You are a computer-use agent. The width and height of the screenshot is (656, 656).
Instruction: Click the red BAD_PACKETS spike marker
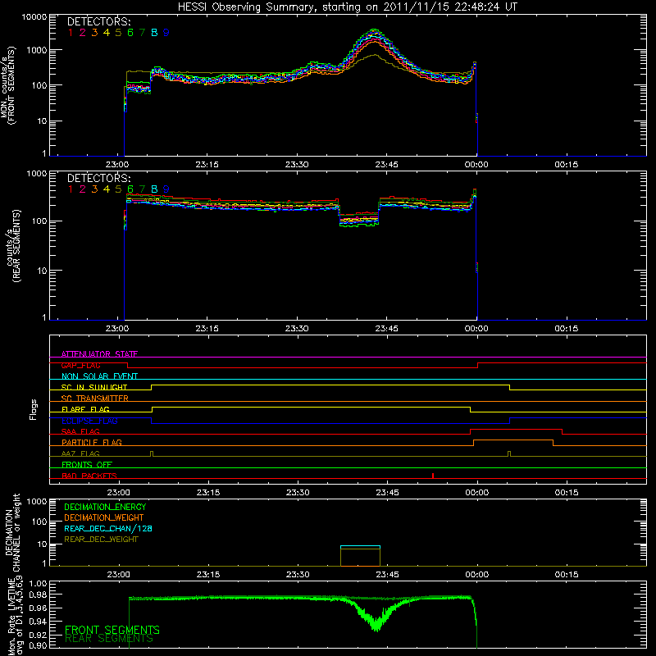click(433, 476)
